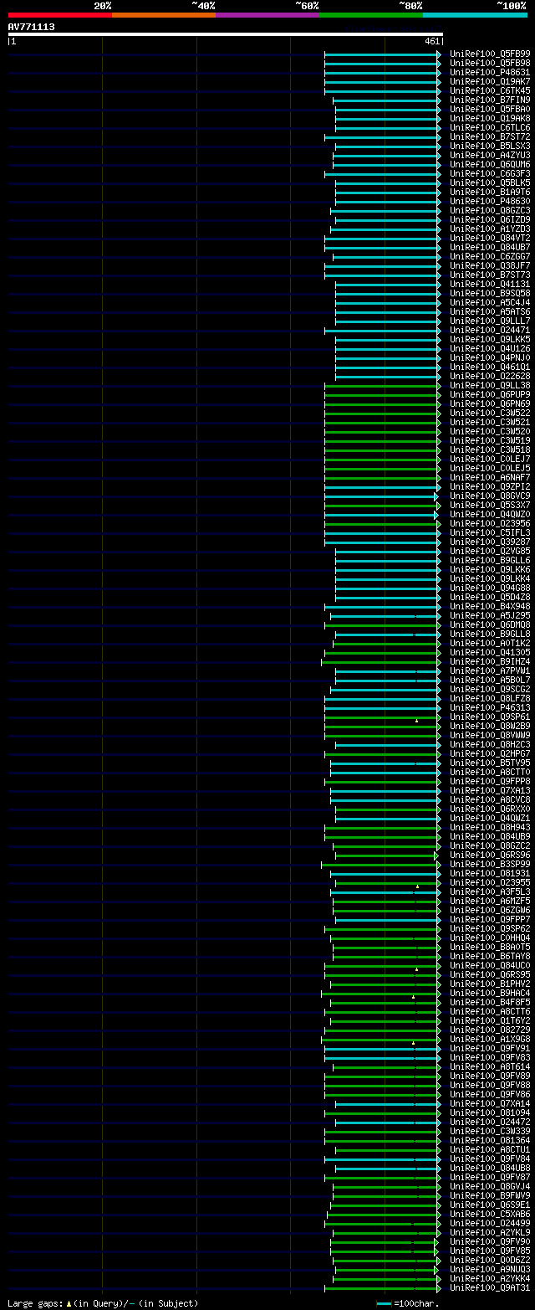The width and height of the screenshot is (535, 1310).
Task: Click the UniRef100_A5J295 label
Action: click(x=489, y=616)
